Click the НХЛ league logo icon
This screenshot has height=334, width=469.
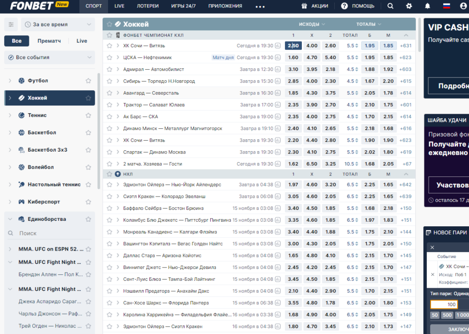click(118, 174)
